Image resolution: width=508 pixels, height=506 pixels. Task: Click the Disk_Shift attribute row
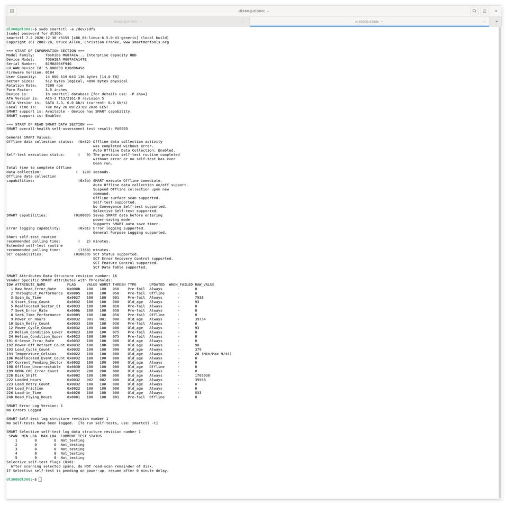(x=108, y=375)
